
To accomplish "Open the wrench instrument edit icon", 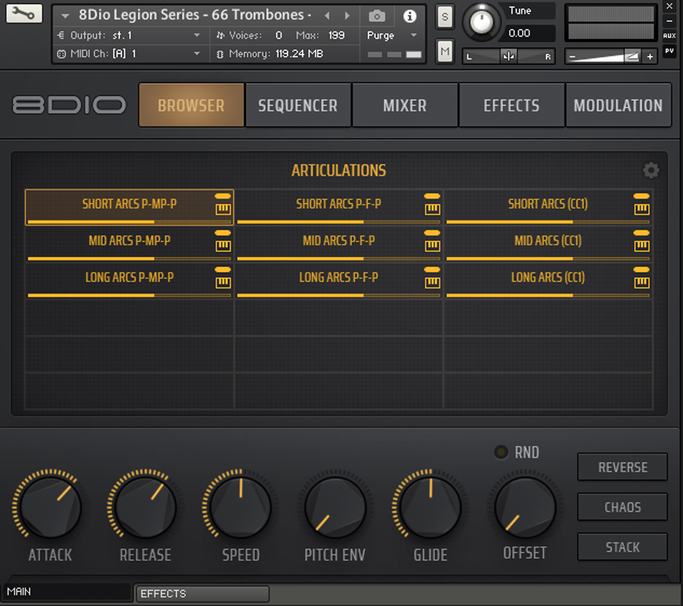I will tap(24, 14).
